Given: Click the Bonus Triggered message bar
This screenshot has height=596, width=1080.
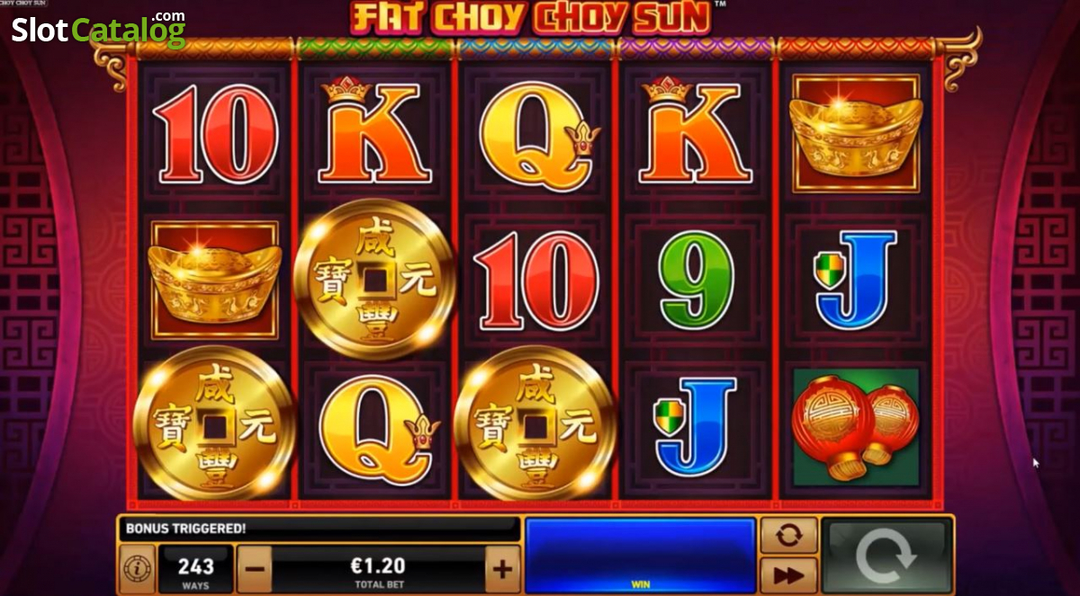Looking at the screenshot, I should tap(319, 529).
